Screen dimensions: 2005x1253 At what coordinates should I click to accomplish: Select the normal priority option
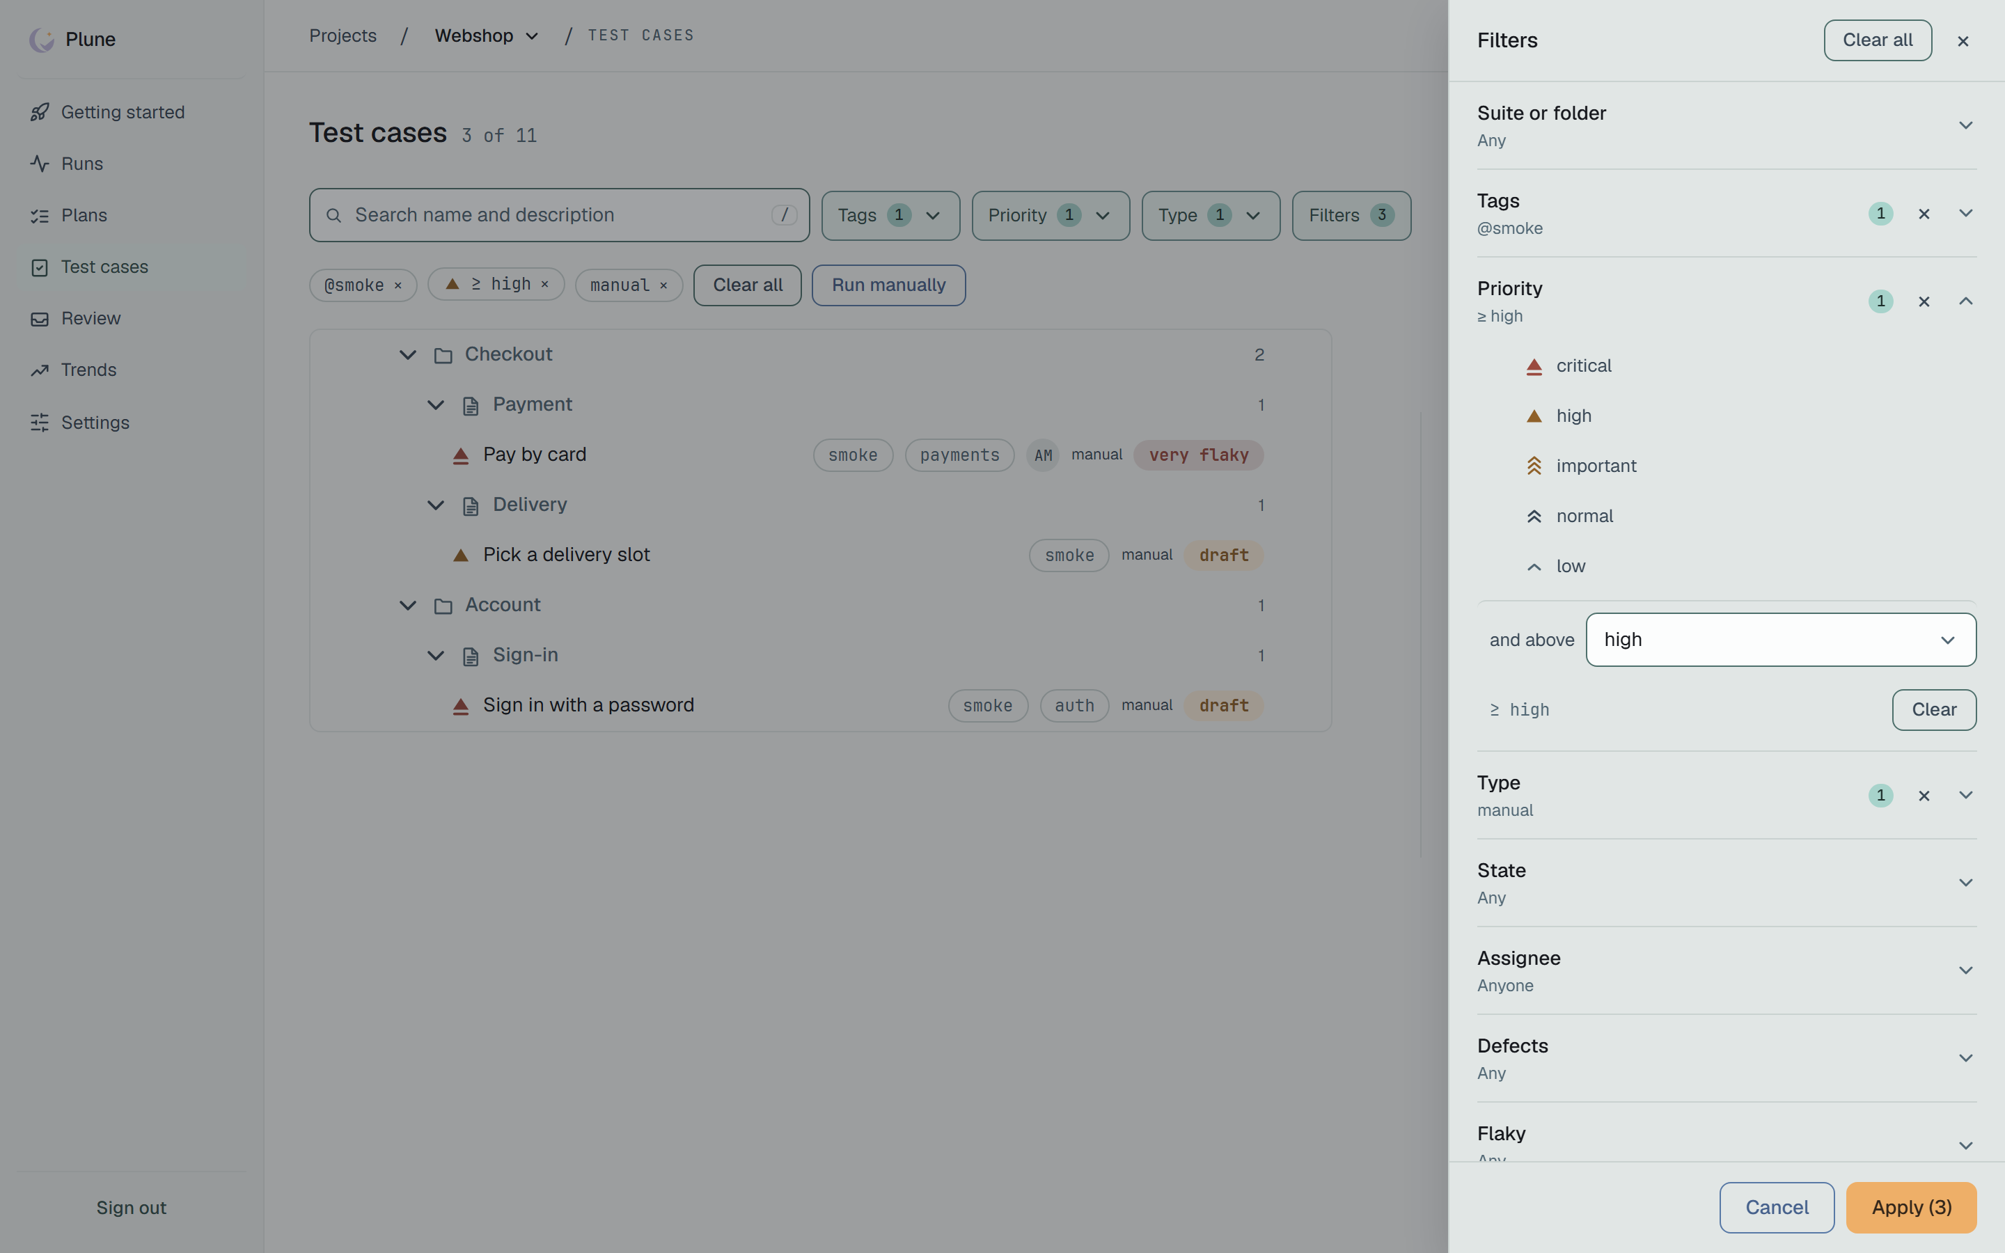[x=1727, y=517]
